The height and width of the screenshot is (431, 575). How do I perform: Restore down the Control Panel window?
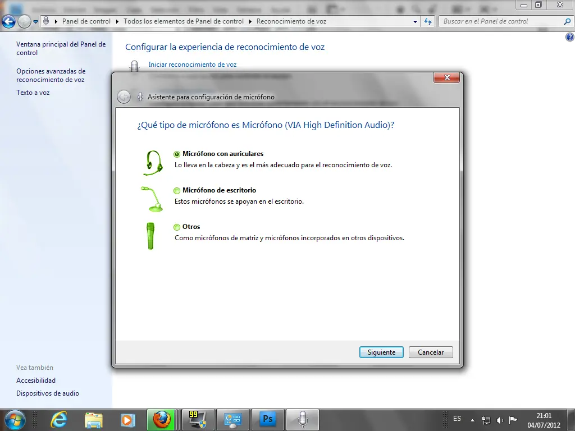pos(539,4)
